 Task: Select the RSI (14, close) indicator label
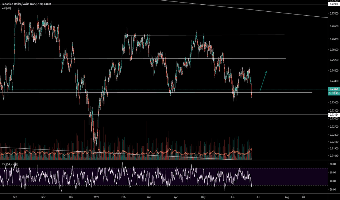[x=10, y=164]
